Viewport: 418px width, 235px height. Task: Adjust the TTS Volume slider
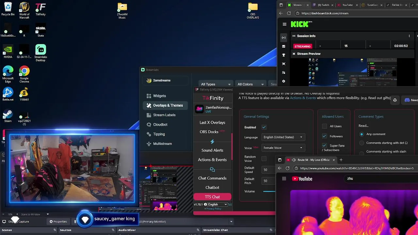(x=269, y=191)
